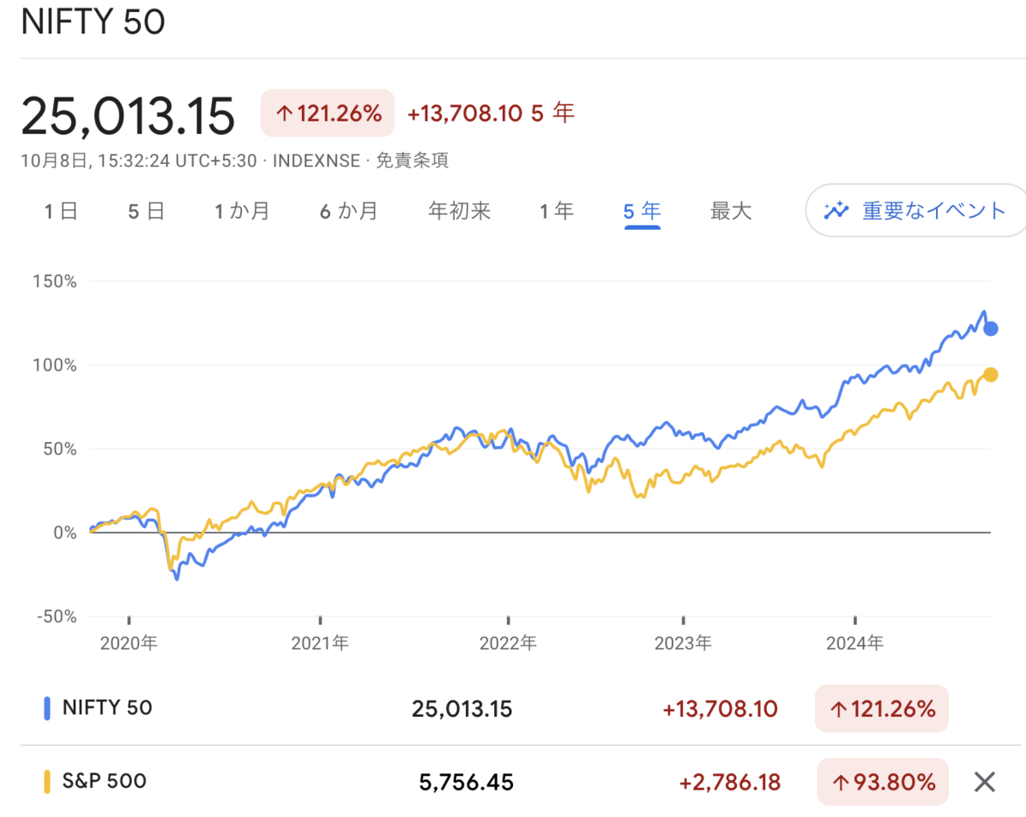Remove the S&P 500 comparison with X

985,781
